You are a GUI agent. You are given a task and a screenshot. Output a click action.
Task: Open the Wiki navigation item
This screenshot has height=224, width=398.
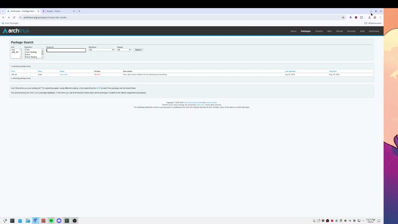pos(329,31)
